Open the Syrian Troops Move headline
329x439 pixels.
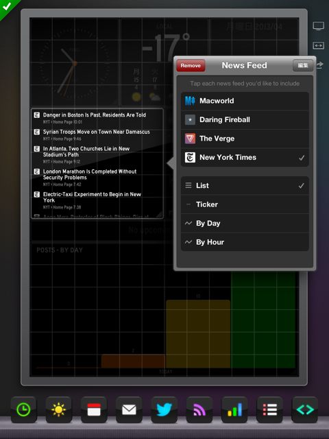[x=96, y=132]
